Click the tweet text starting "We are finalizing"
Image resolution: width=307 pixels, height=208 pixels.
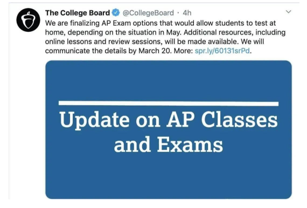click(165, 37)
